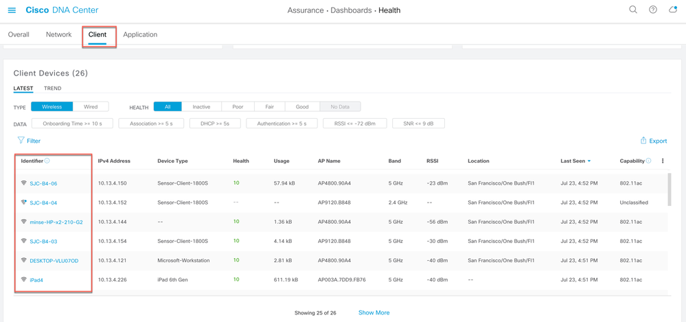Sort by the Health column header
Viewport: 686px width, 322px height.
(x=241, y=161)
